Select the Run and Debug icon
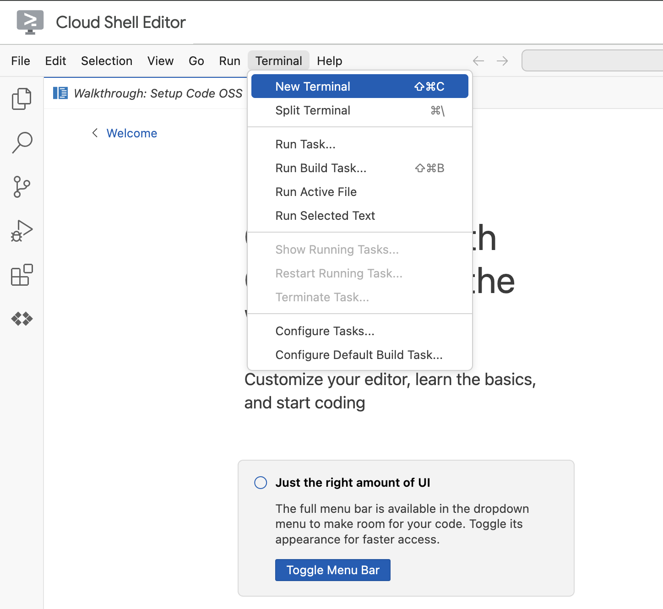The image size is (663, 609). click(x=21, y=230)
